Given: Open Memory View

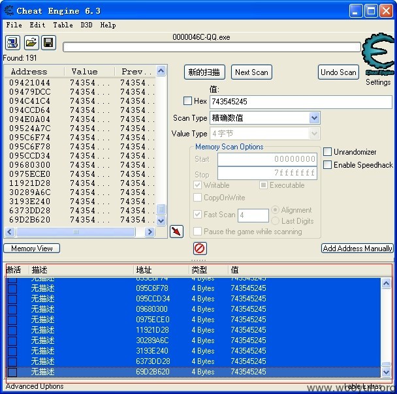Looking at the screenshot, I should click(31, 249).
